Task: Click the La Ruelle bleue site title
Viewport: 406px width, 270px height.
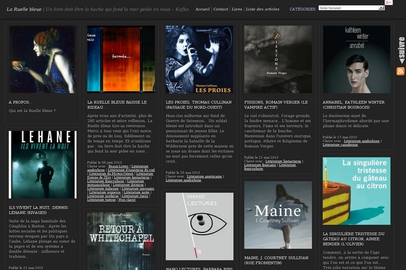Action: point(24,9)
